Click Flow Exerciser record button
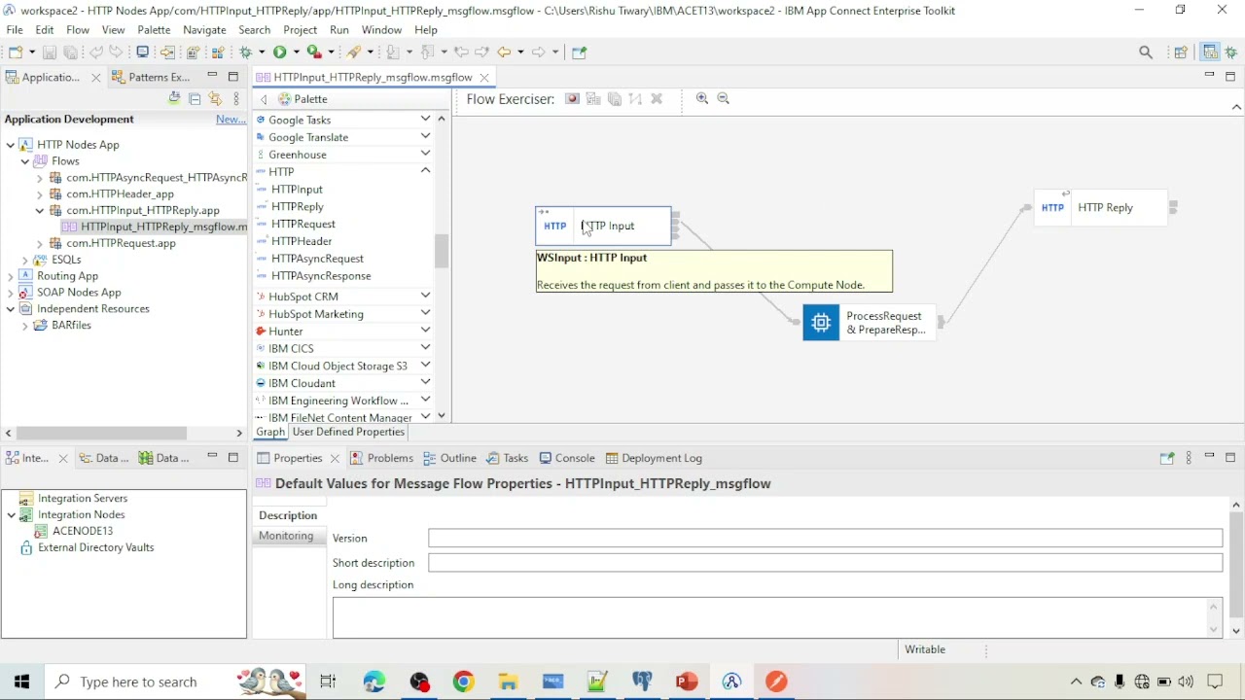 [572, 98]
